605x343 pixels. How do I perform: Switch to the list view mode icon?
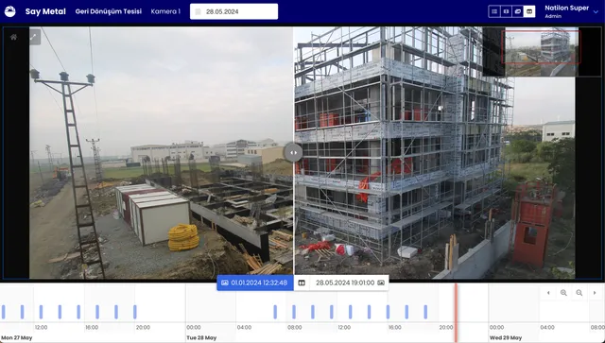click(x=494, y=11)
